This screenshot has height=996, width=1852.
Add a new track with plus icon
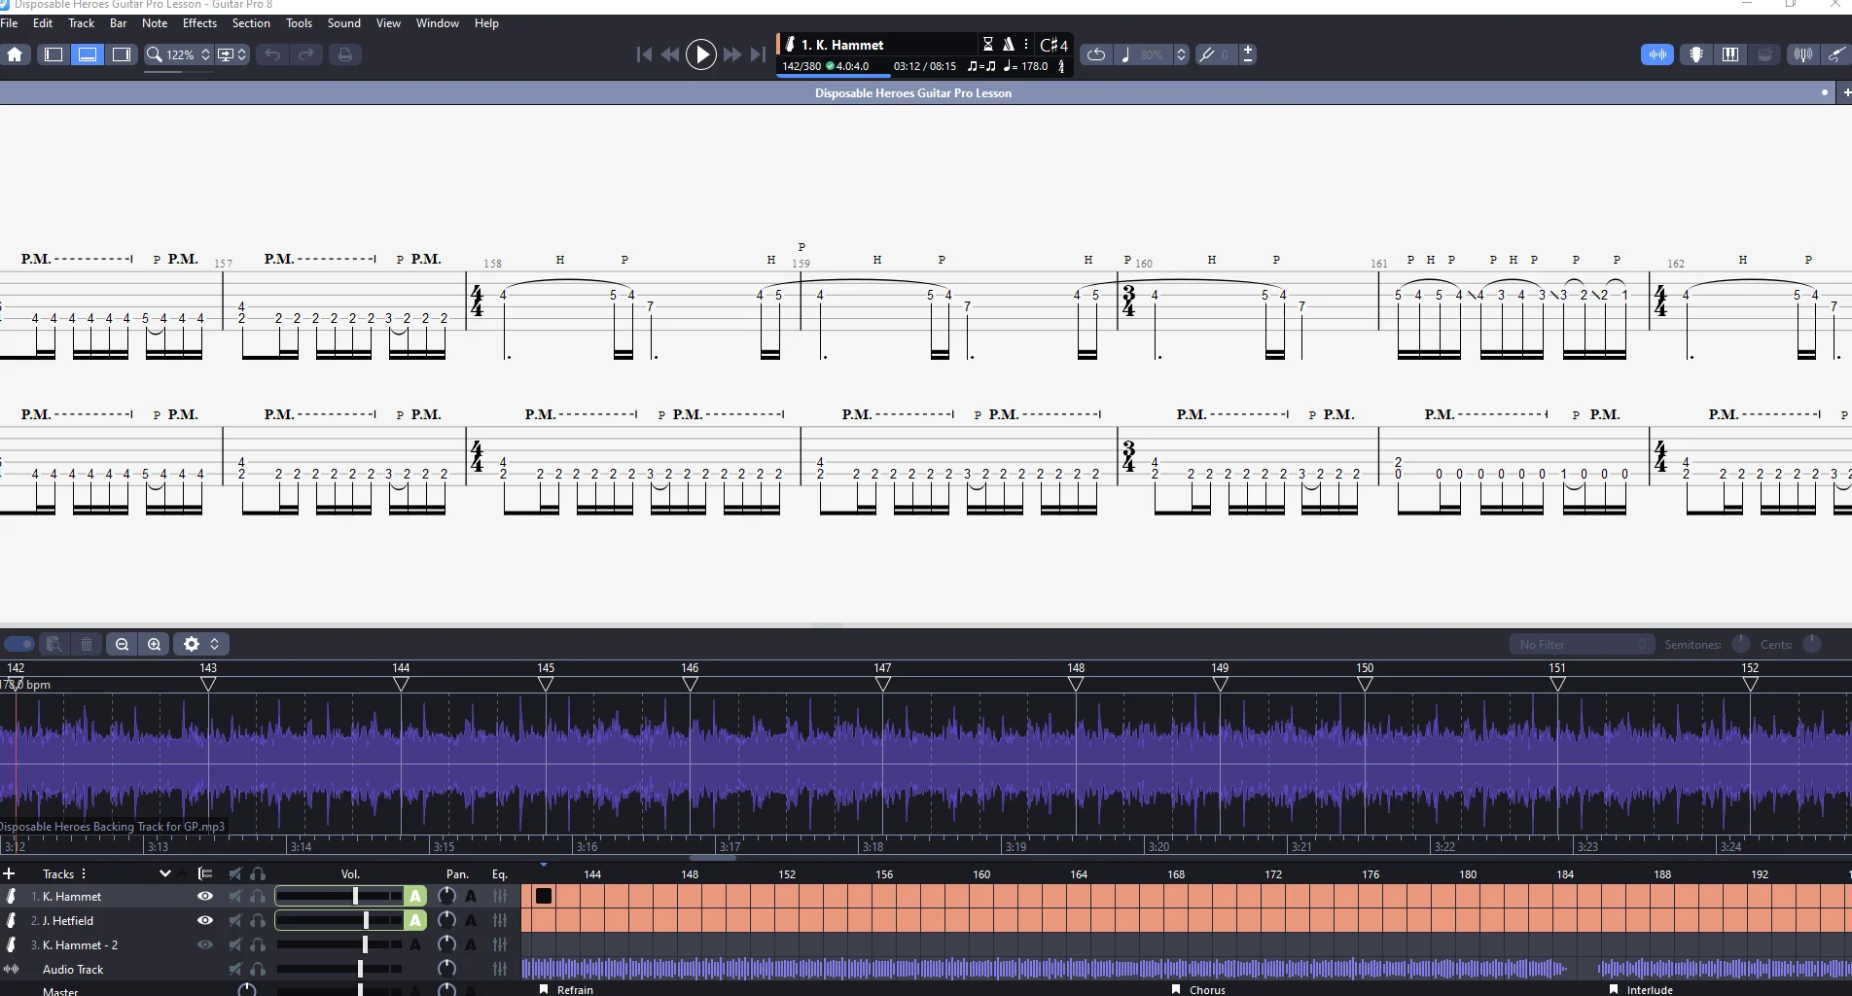coord(9,873)
